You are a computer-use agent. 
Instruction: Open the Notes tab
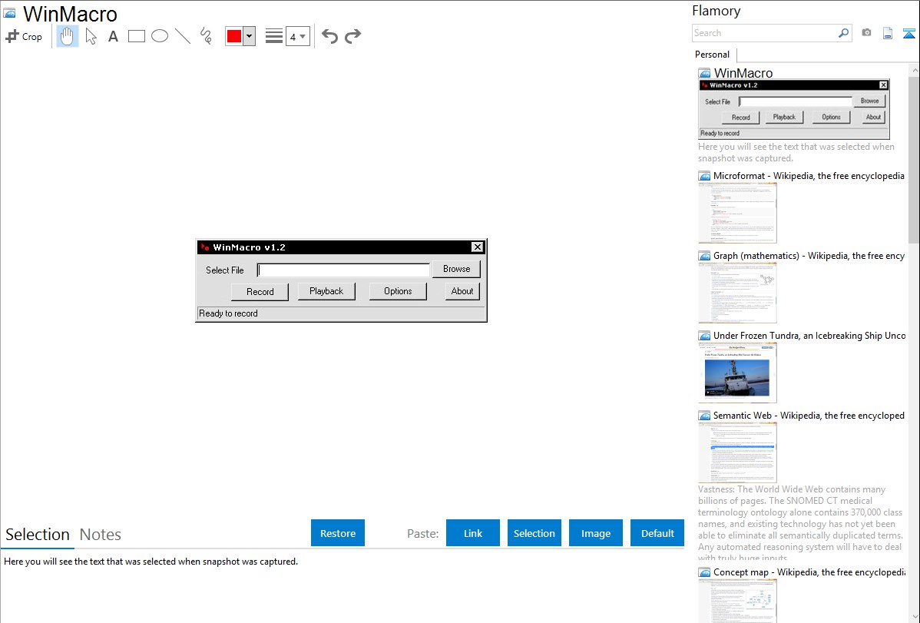pyautogui.click(x=101, y=535)
